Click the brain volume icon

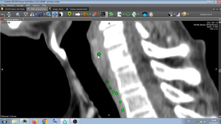tap(151, 14)
